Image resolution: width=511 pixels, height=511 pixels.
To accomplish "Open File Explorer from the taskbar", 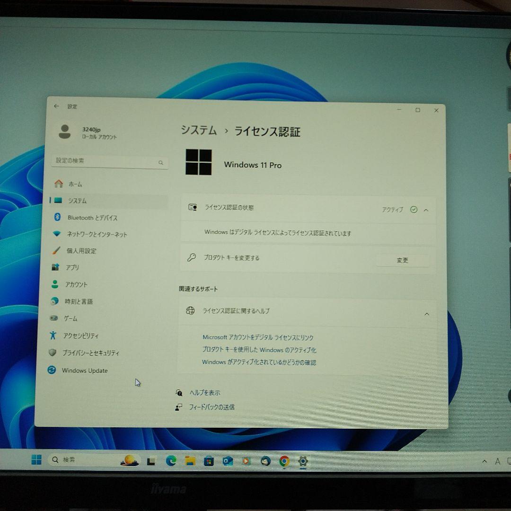I will (190, 461).
